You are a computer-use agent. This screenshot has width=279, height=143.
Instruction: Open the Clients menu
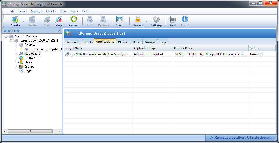pyautogui.click(x=51, y=11)
